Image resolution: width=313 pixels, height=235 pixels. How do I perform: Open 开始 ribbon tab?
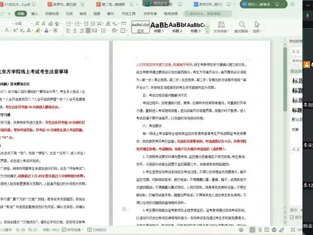[x=21, y=14]
